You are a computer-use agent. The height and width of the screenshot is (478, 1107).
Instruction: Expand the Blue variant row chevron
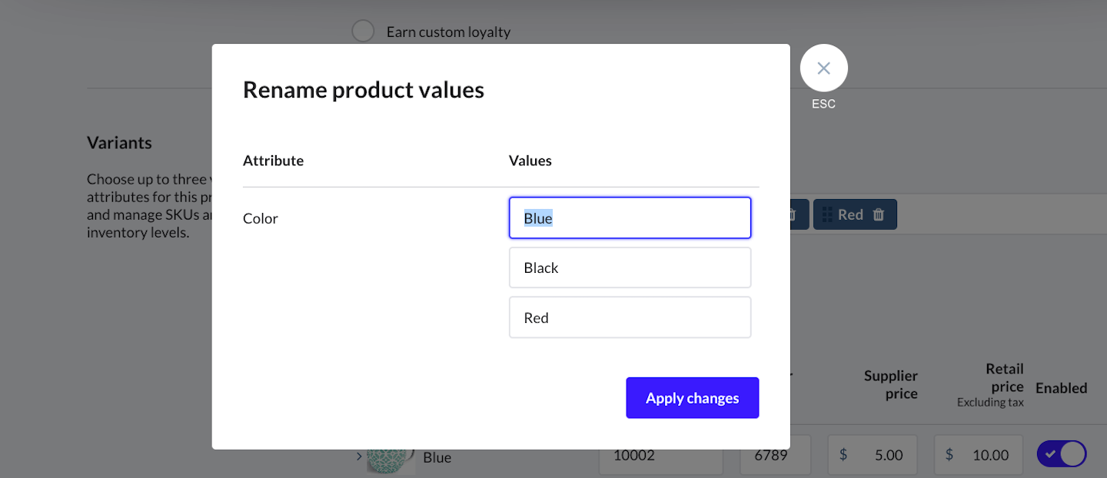pyautogui.click(x=359, y=456)
